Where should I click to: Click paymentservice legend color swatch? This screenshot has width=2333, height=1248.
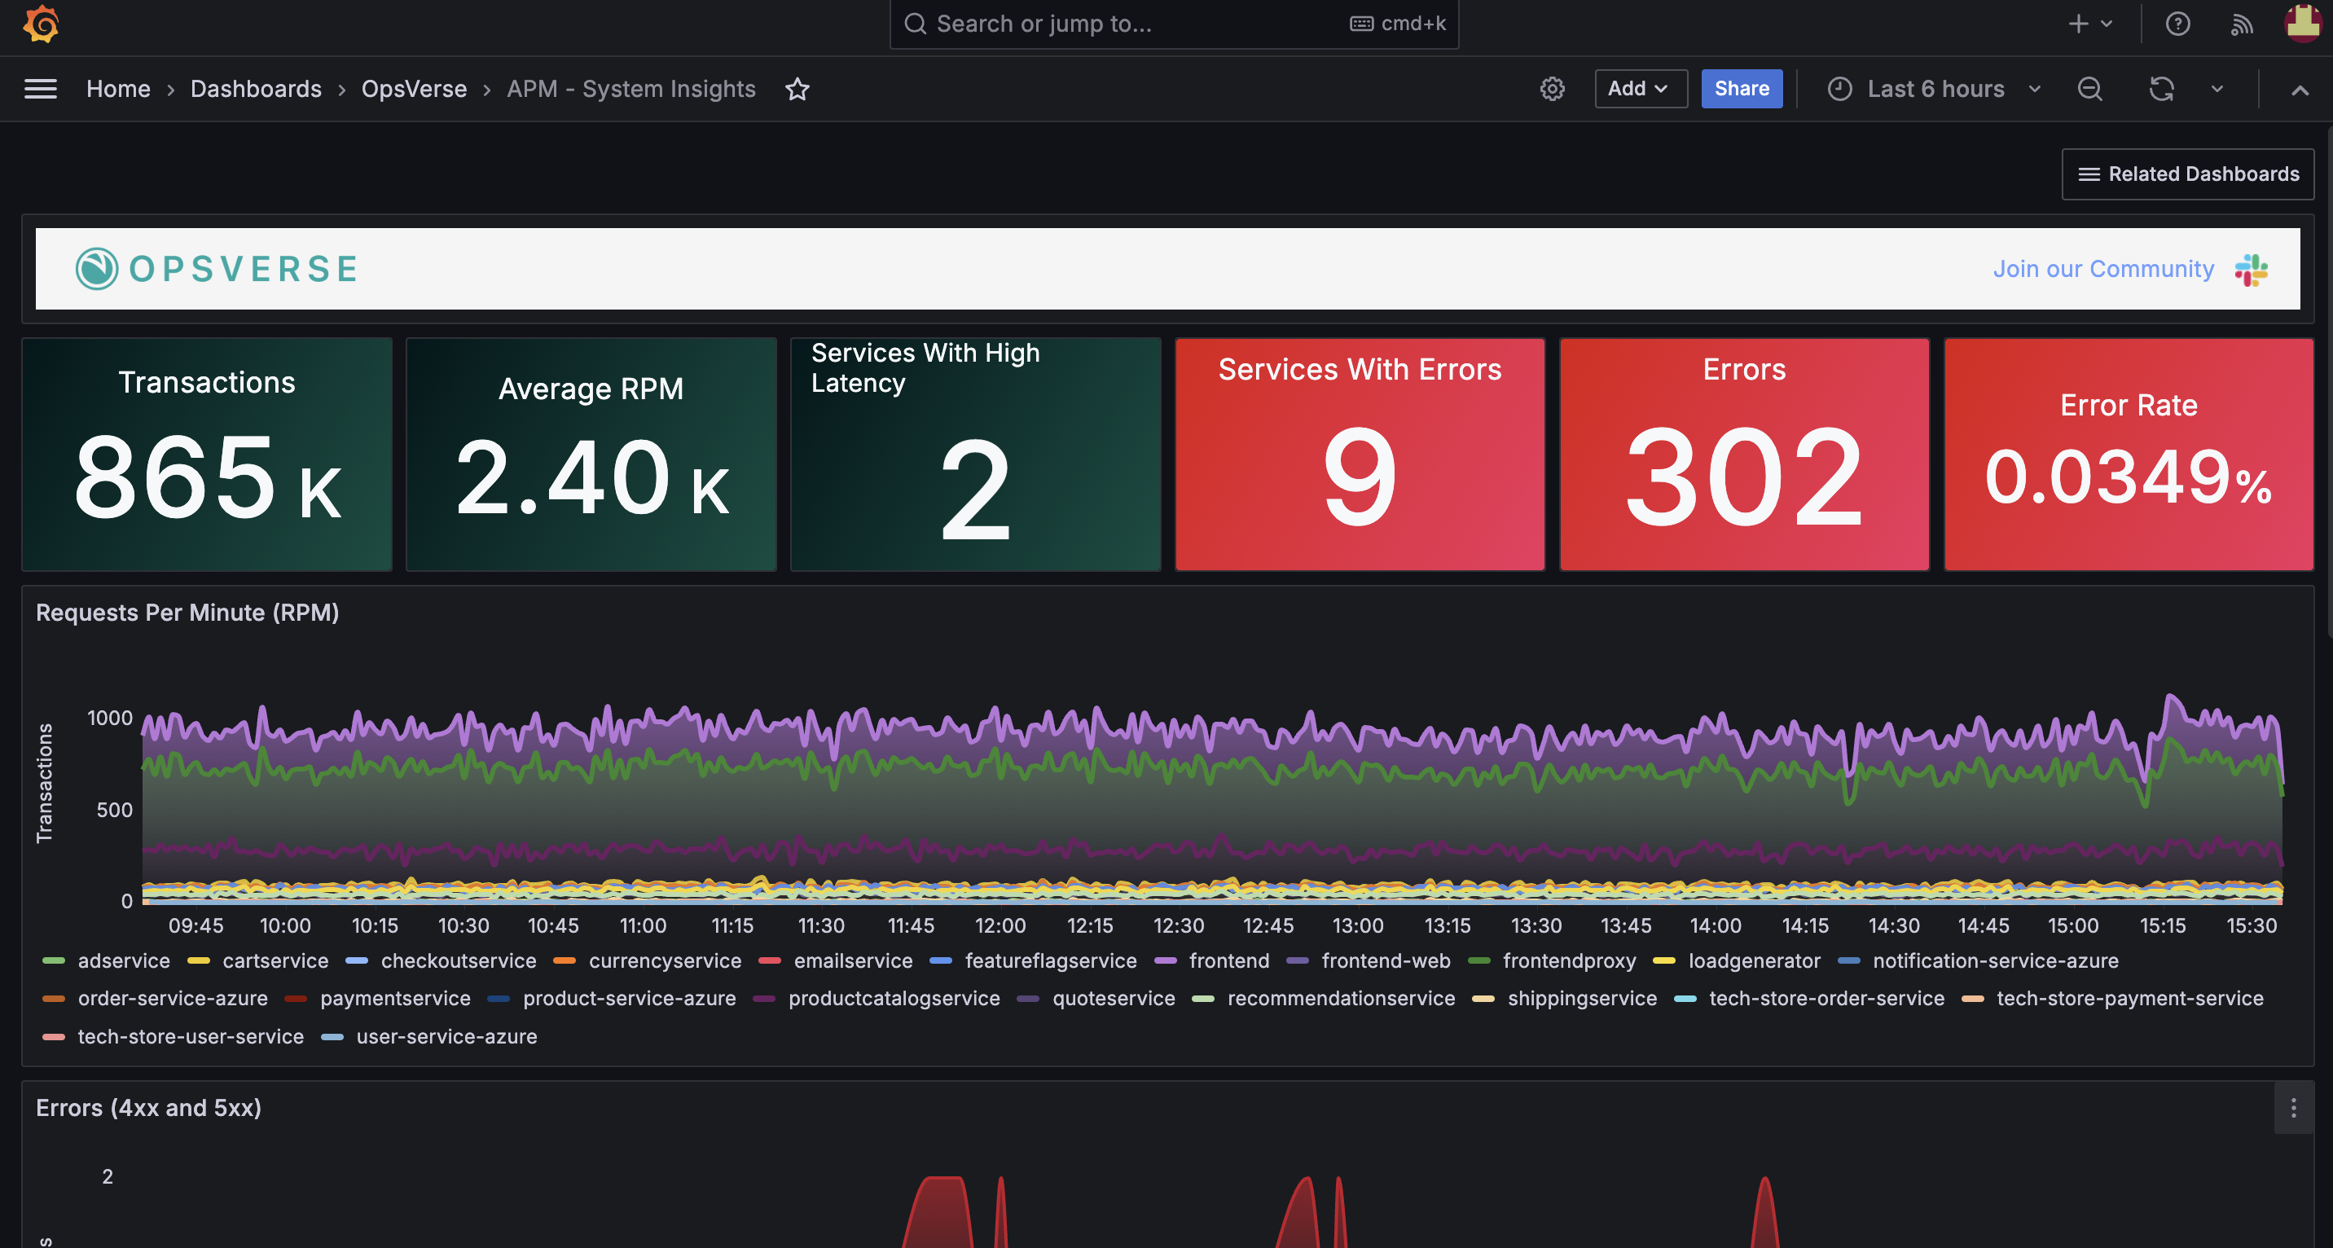pyautogui.click(x=297, y=999)
